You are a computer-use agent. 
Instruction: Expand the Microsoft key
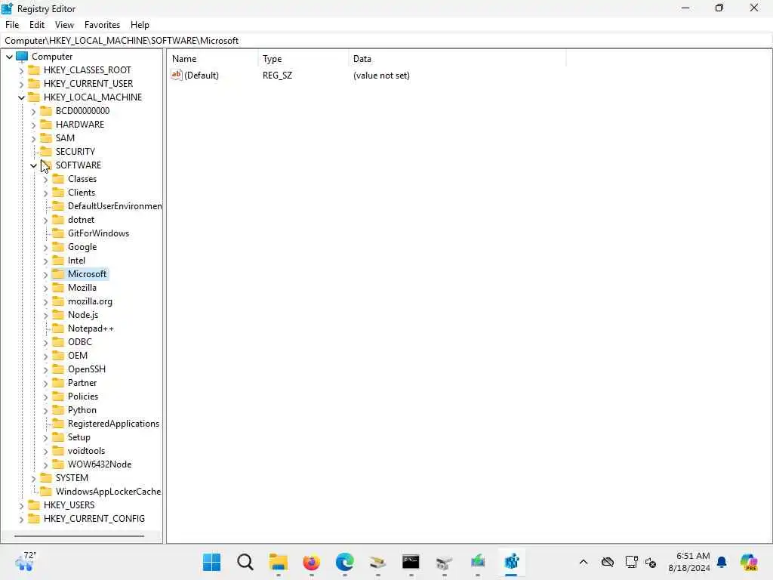point(45,274)
